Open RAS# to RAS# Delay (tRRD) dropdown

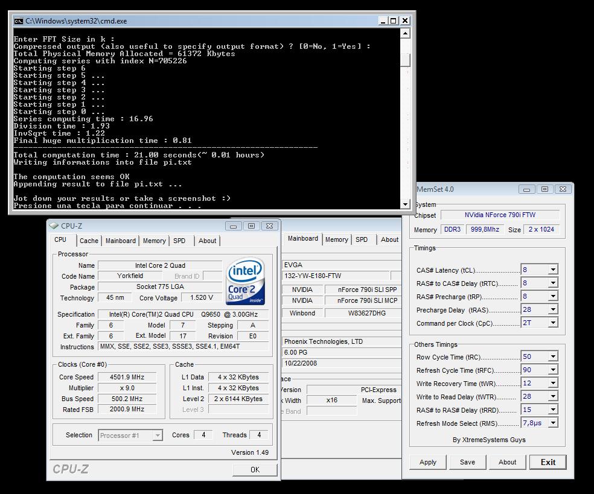(x=553, y=410)
